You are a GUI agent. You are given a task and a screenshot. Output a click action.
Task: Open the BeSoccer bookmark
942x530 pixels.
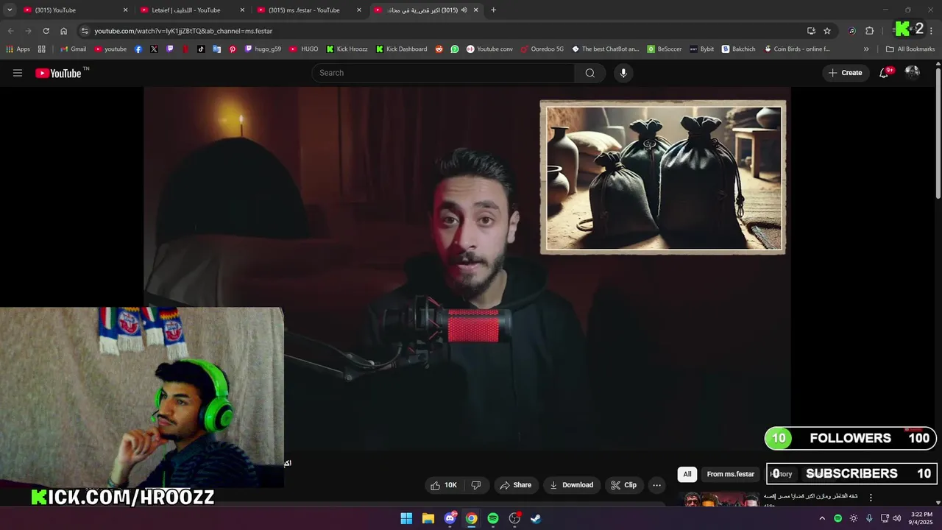(665, 49)
